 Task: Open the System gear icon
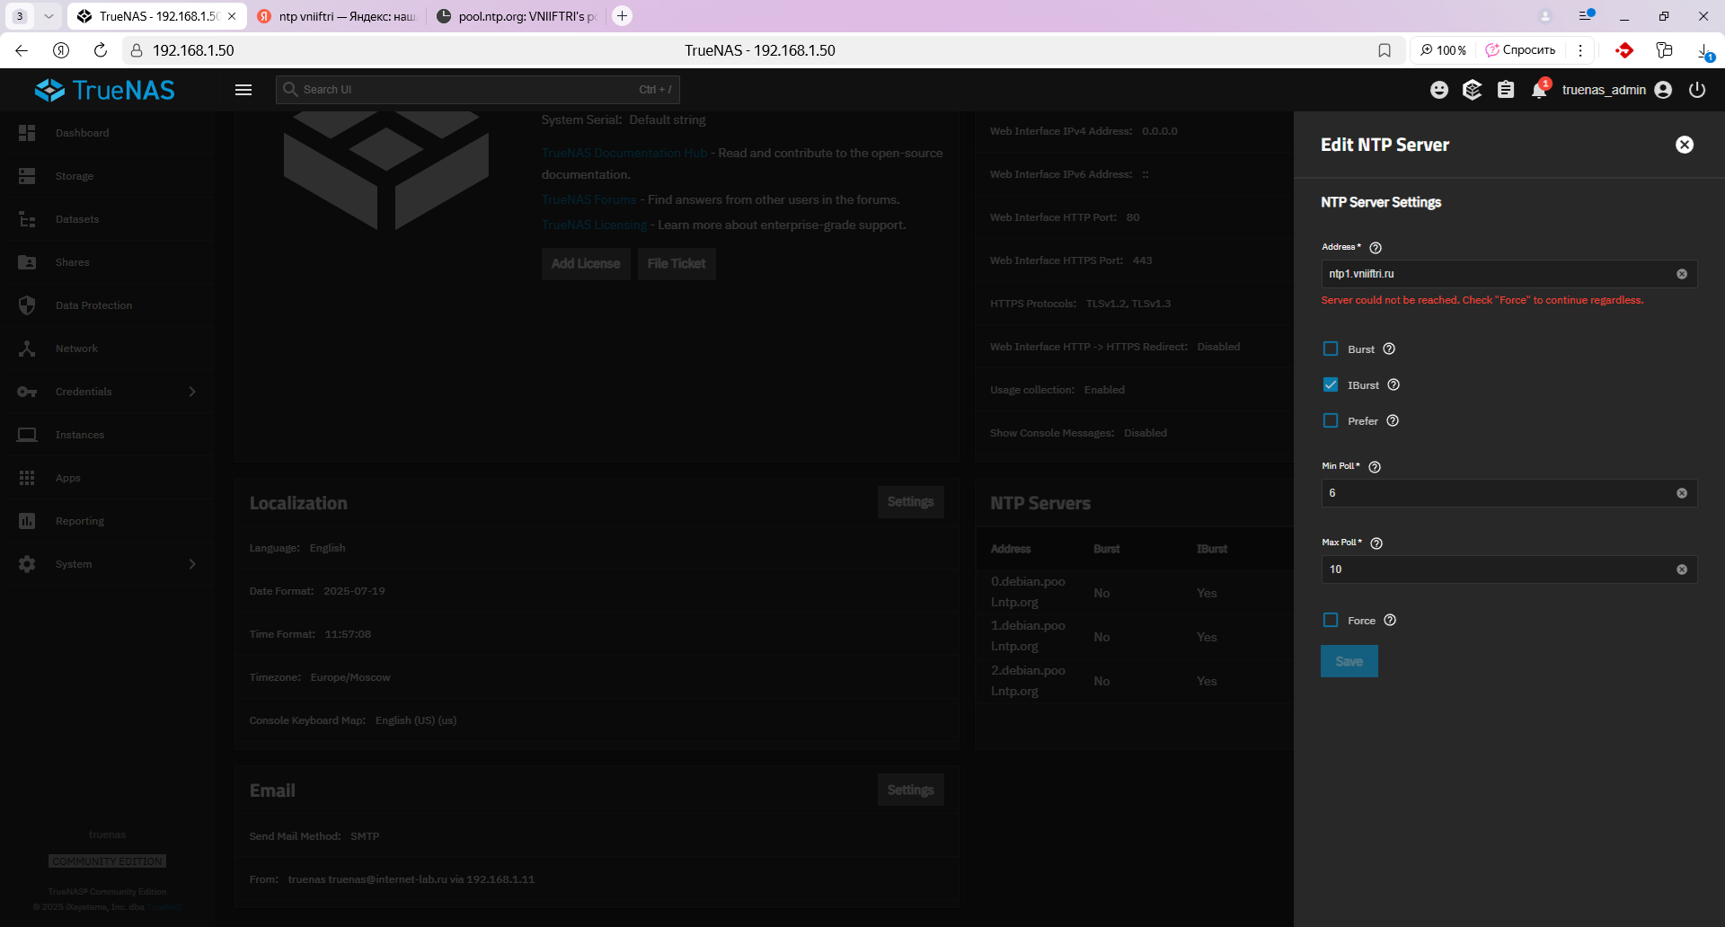(x=27, y=564)
